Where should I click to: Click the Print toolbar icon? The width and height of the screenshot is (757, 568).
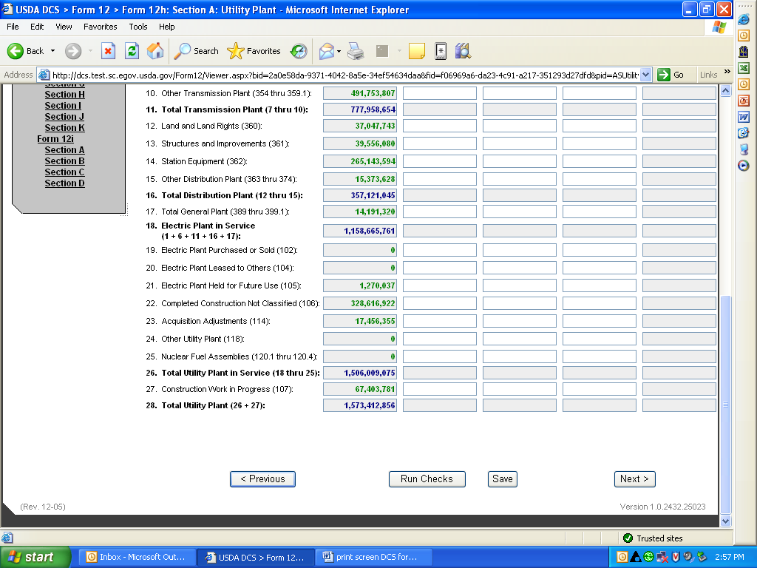click(x=356, y=51)
